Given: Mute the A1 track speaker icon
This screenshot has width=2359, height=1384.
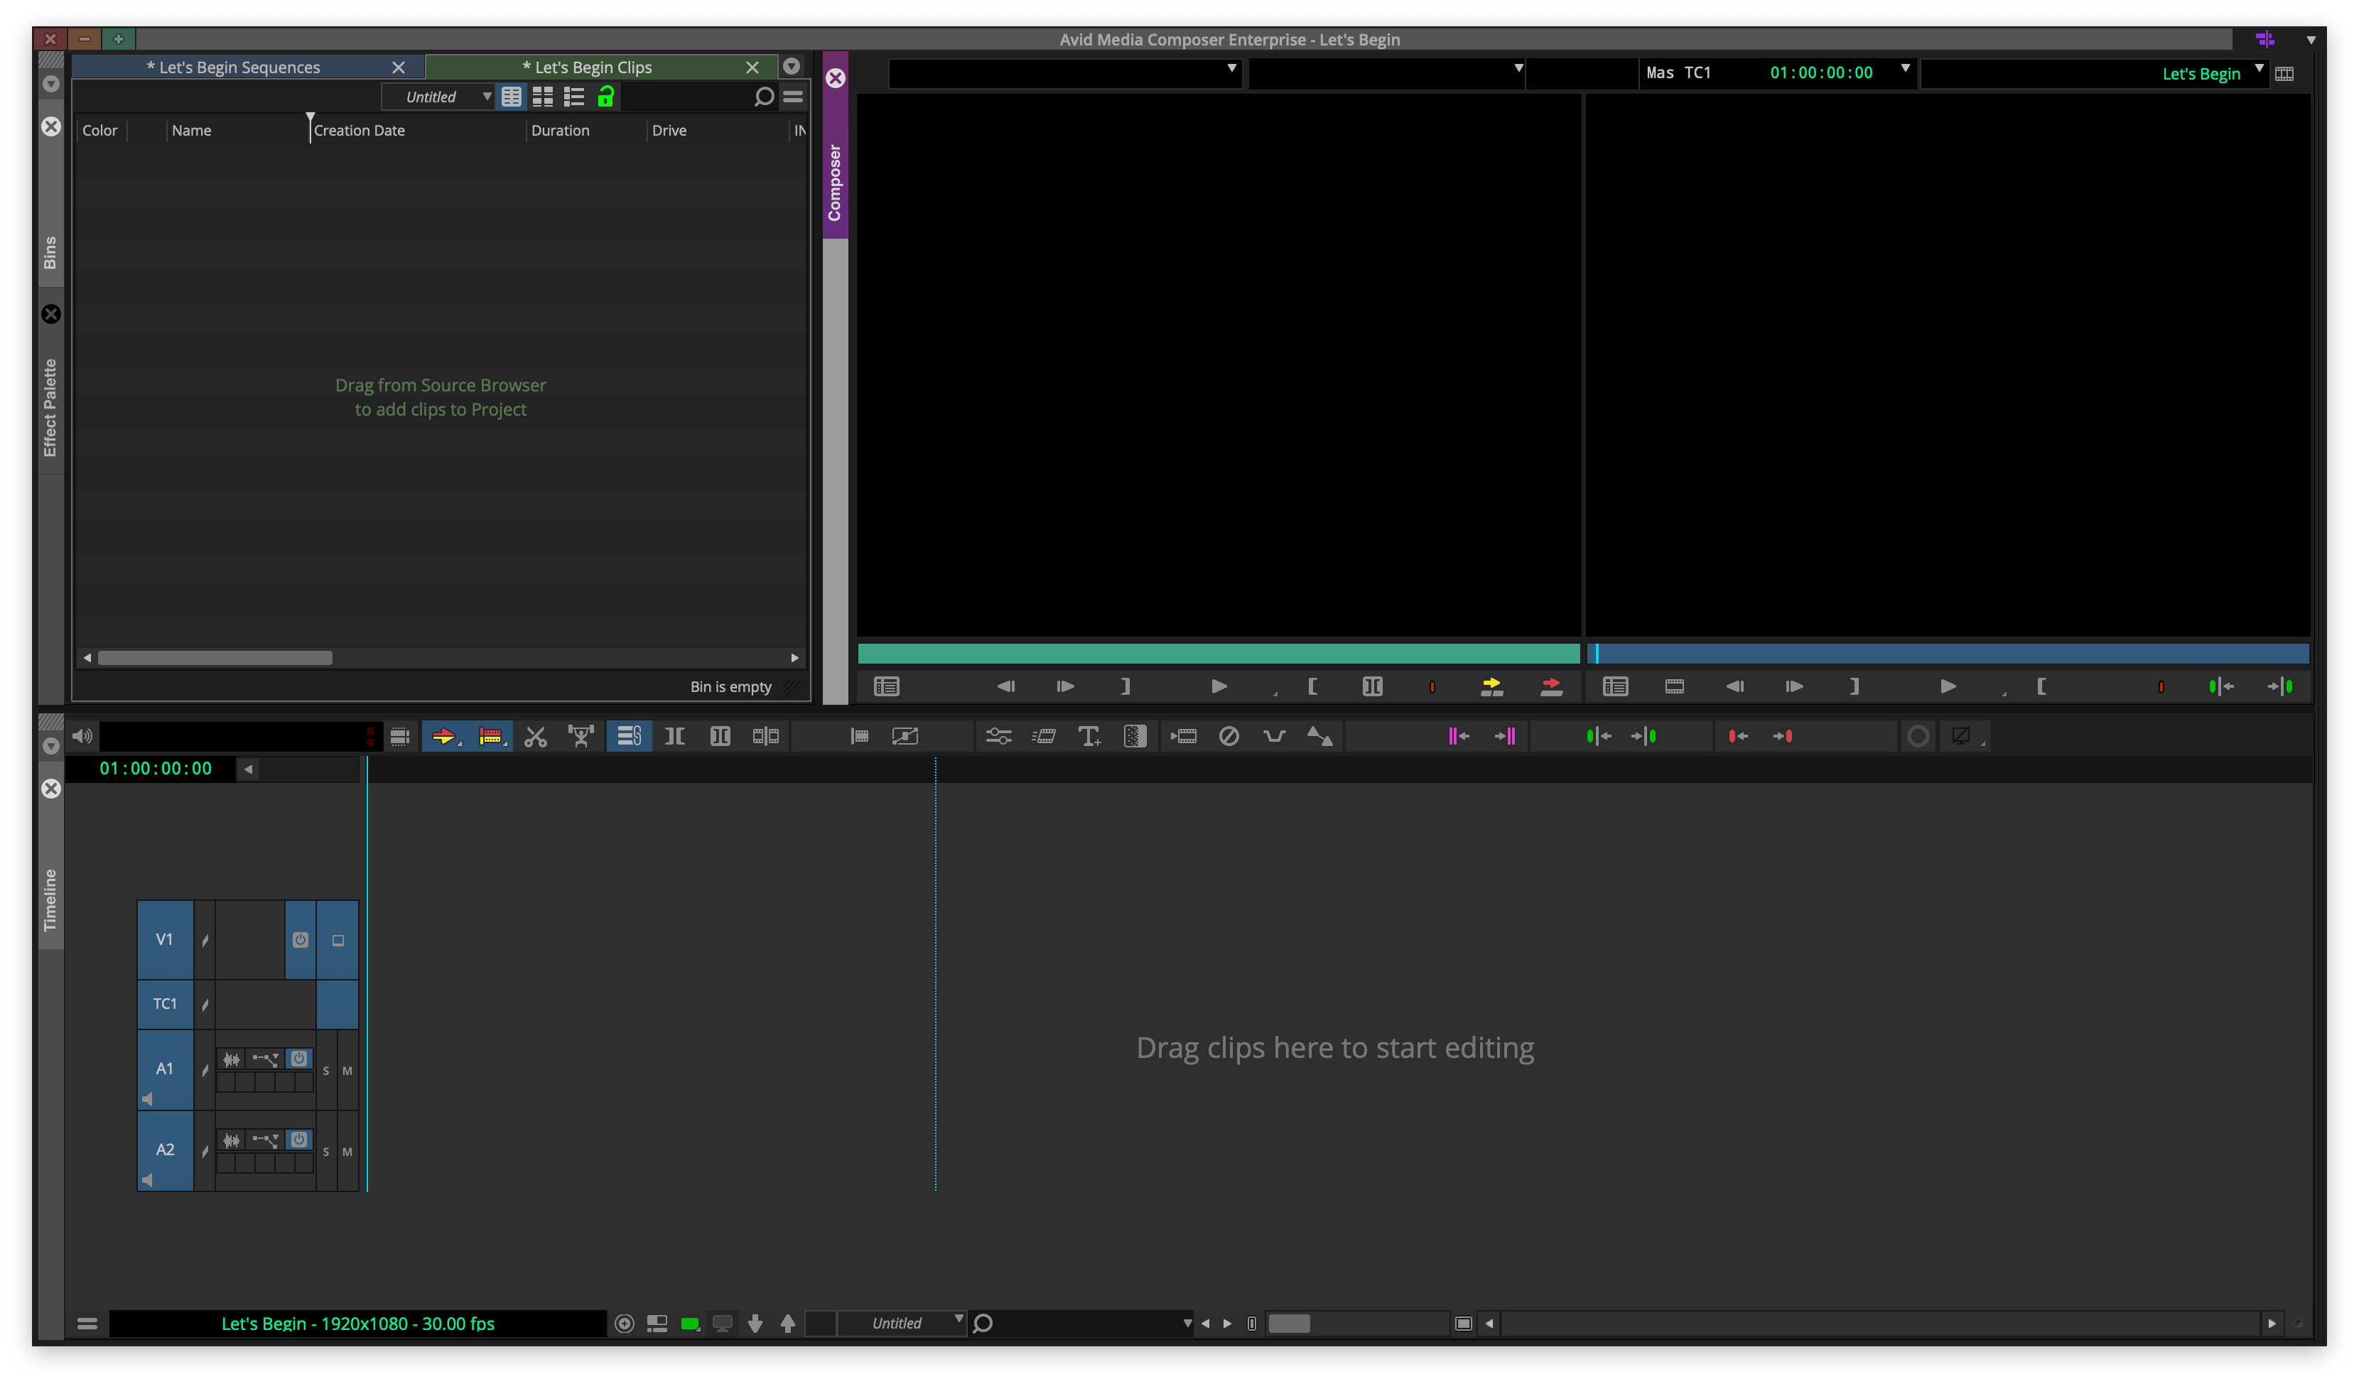Looking at the screenshot, I should (147, 1097).
